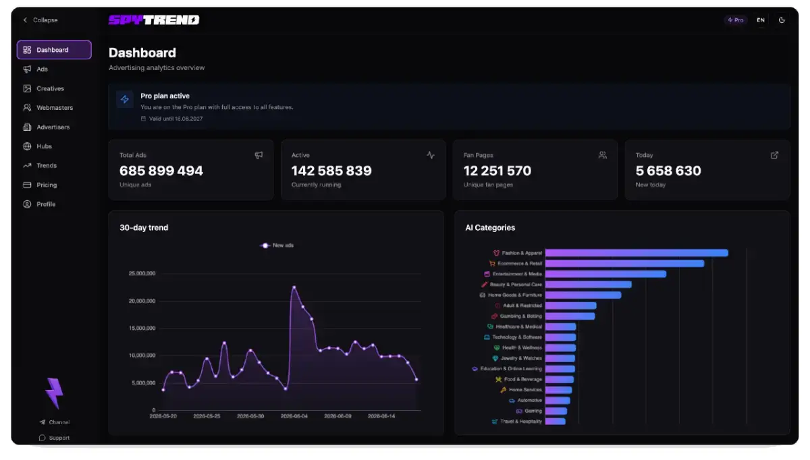This screenshot has height=460, width=810.
Task: Click the Health & Wellness category icon
Action: (x=497, y=347)
